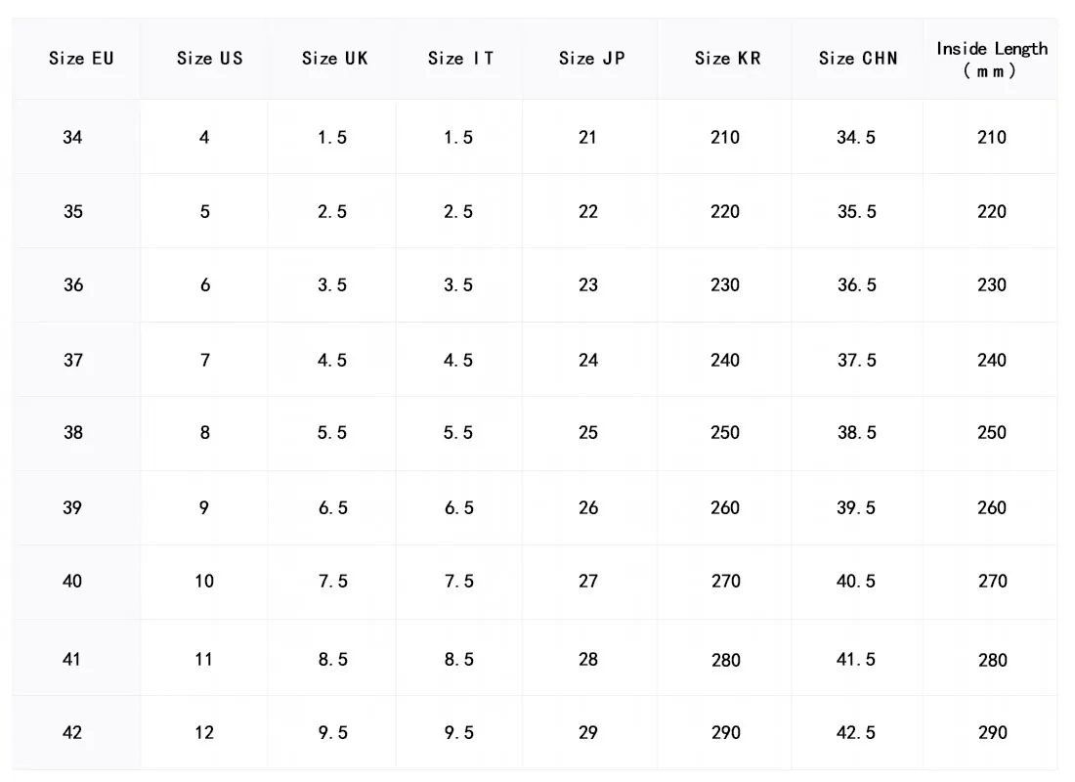Image resolution: width=1075 pixels, height=782 pixels.
Task: Click the Size US column header
Action: click(x=209, y=59)
